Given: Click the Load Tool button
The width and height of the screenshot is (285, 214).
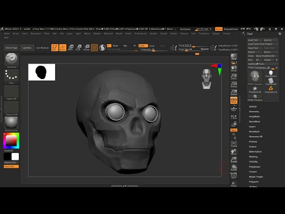Looking at the screenshot, I should click(x=255, y=40).
